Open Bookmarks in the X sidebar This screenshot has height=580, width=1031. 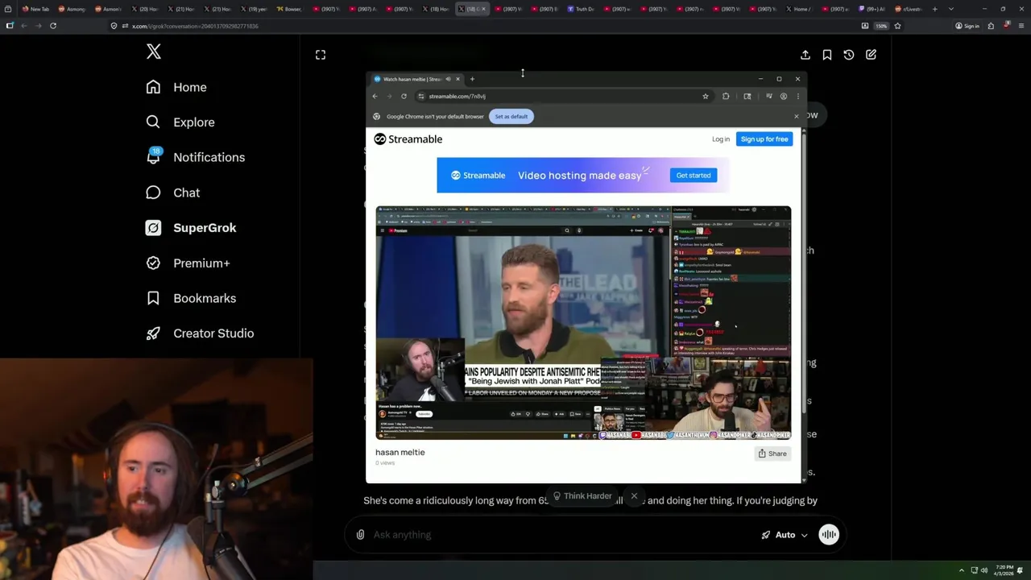[x=191, y=298]
